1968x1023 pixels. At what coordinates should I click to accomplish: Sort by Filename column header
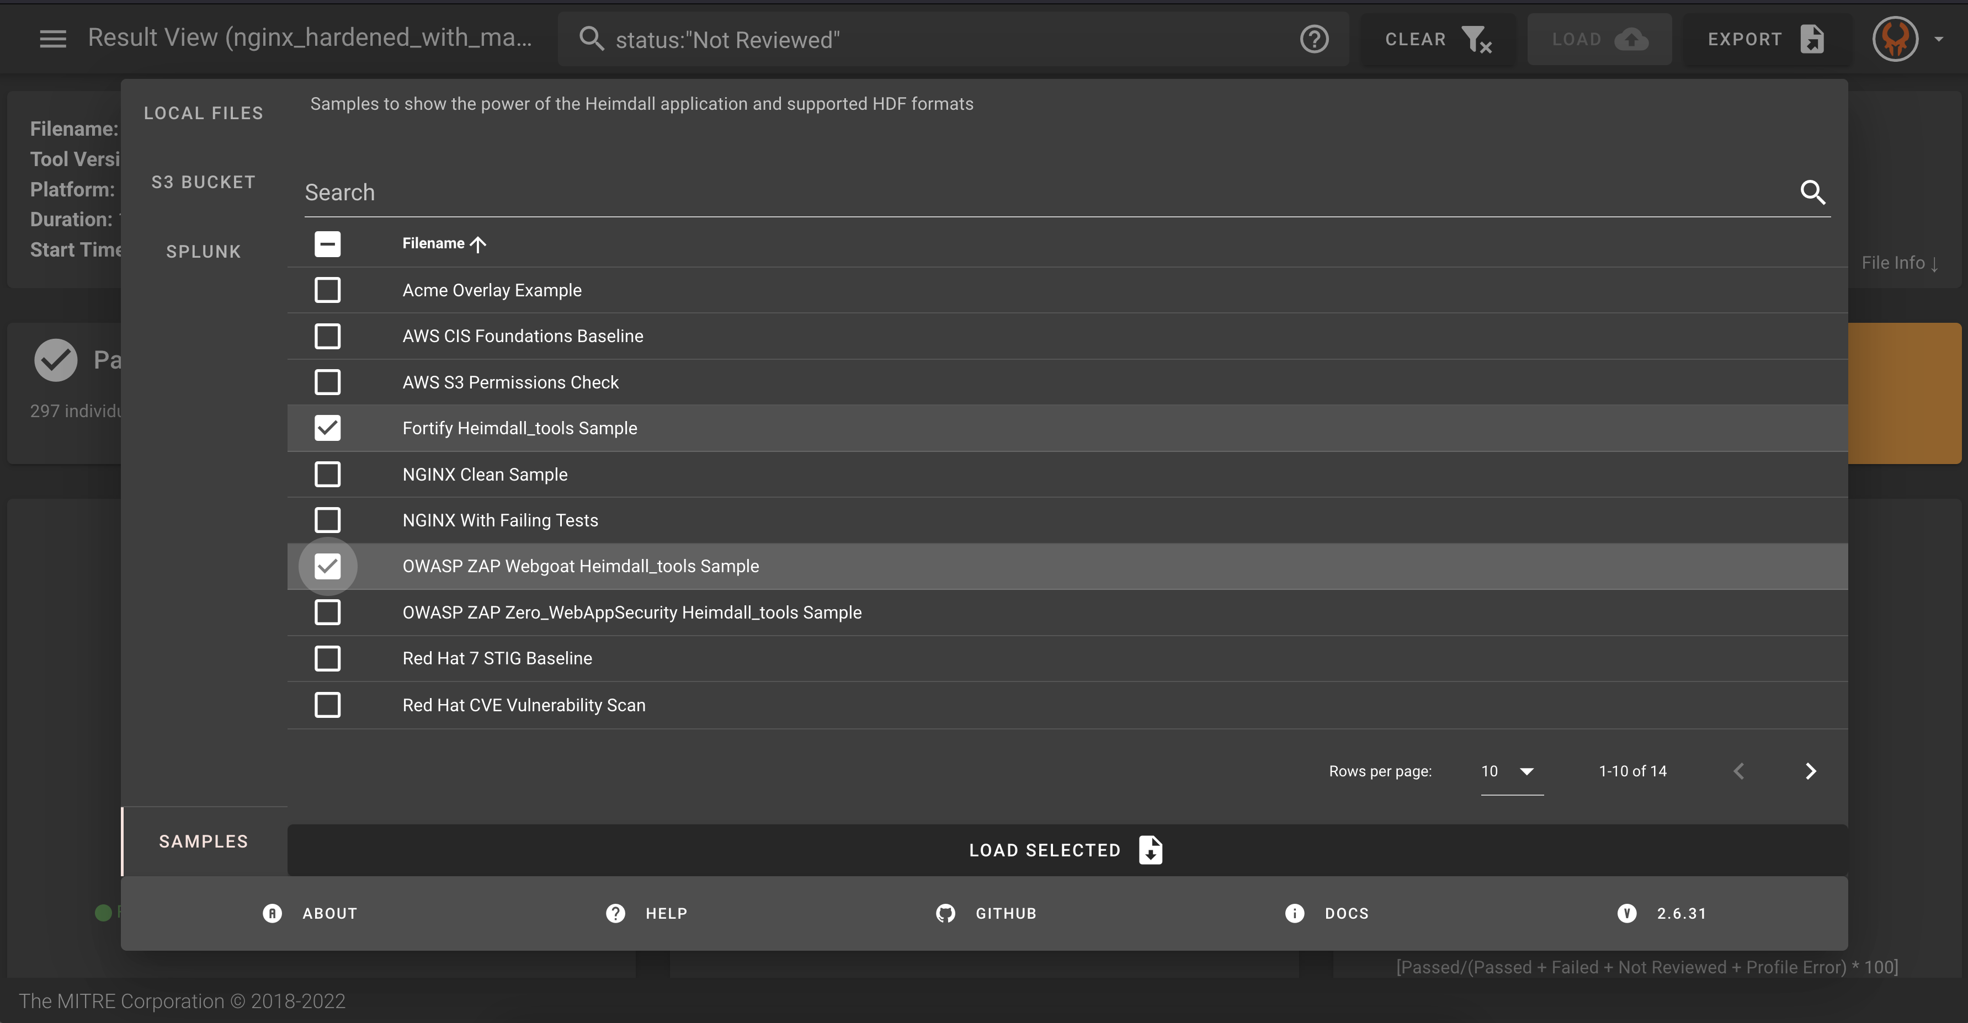point(434,244)
